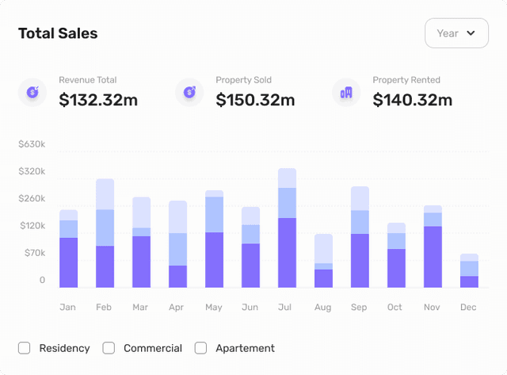
Task: Click the Property Rented building icon
Action: [346, 92]
